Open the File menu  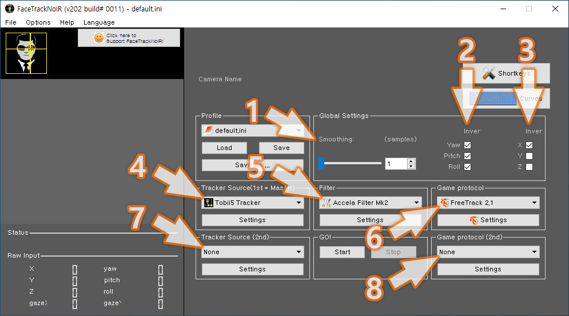11,22
